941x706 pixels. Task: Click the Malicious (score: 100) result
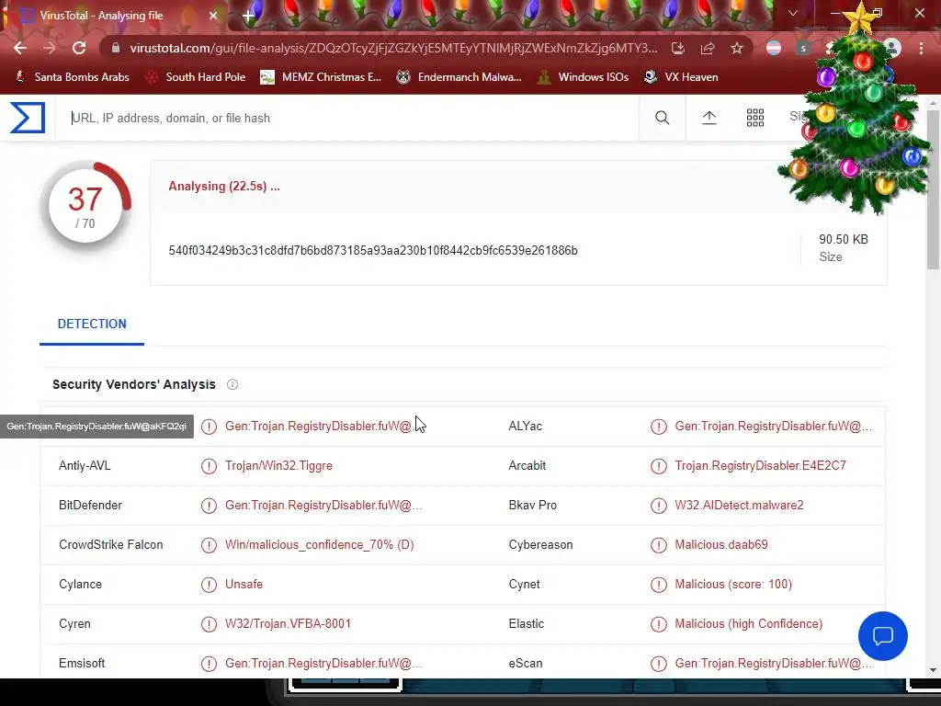[732, 585]
